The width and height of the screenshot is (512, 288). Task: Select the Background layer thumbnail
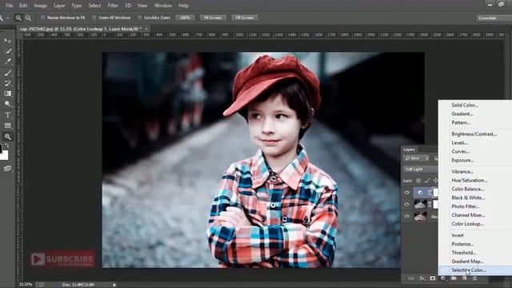(x=420, y=216)
